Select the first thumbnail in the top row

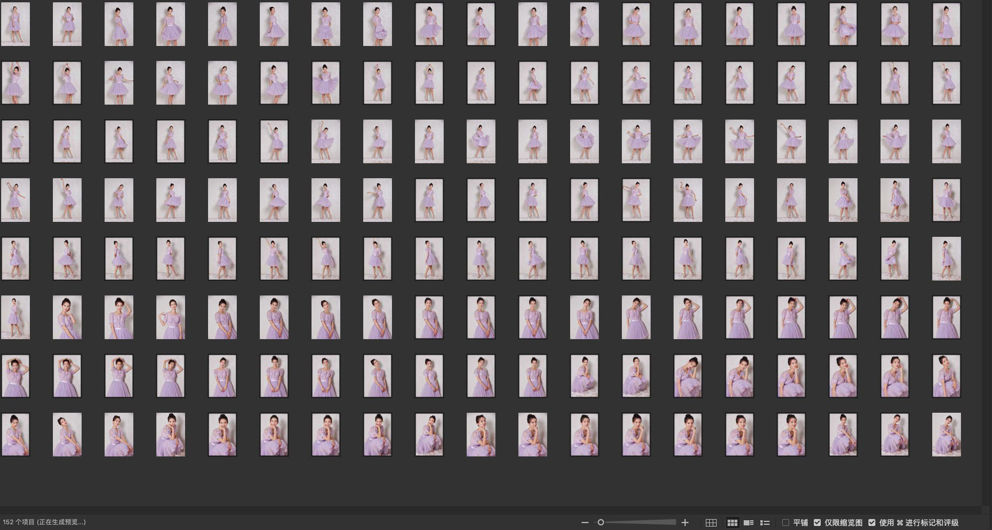point(16,24)
